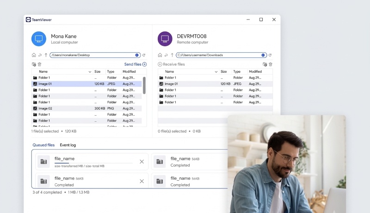The image size is (370, 213).
Task: Sort local list by Size column
Action: click(98, 72)
